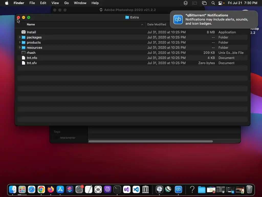Open the Shortcuts app in the Dock
Screen dimensions: 262x197
pos(70,190)
